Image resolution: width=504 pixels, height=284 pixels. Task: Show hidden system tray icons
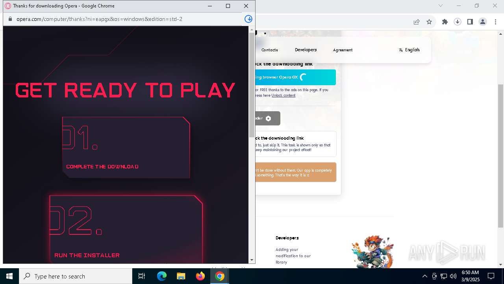424,276
